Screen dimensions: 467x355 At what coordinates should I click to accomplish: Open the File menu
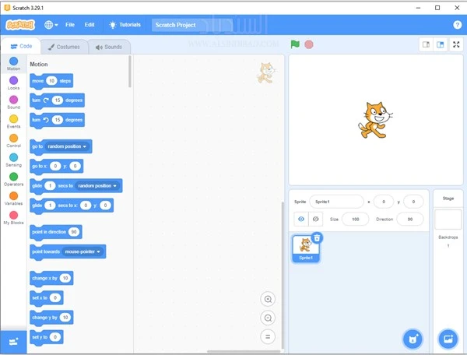tap(70, 25)
